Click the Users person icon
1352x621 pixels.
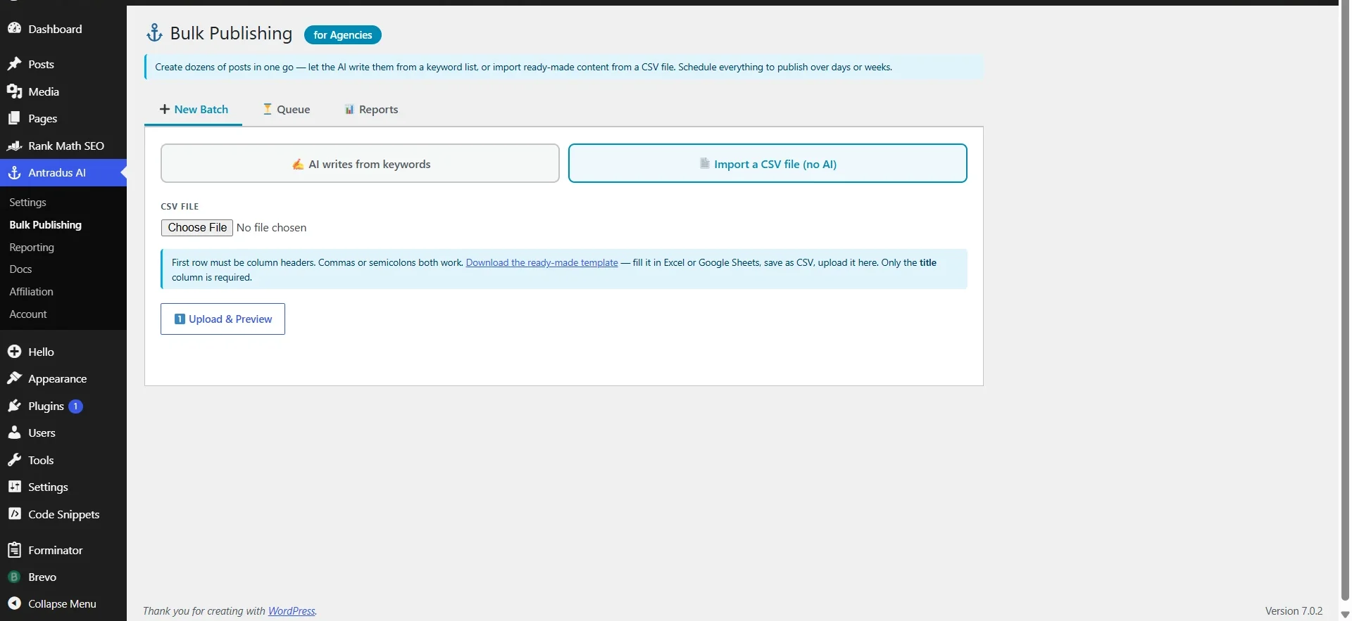tap(14, 433)
